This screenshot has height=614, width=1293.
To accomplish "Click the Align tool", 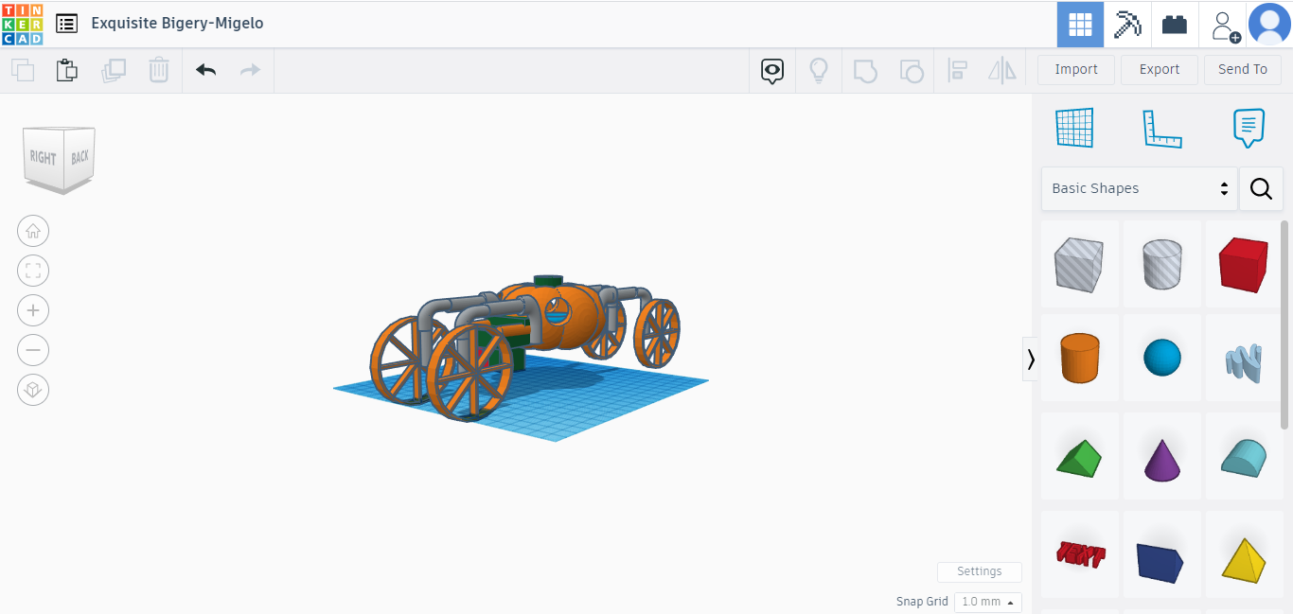I will [x=957, y=70].
